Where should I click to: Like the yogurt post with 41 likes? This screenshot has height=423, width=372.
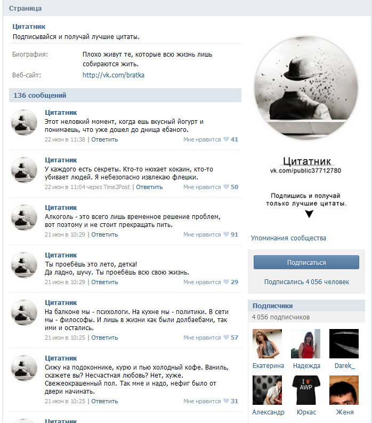click(226, 139)
